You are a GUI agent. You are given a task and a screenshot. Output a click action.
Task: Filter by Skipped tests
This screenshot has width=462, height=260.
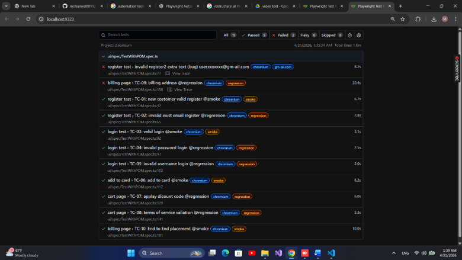pyautogui.click(x=332, y=35)
